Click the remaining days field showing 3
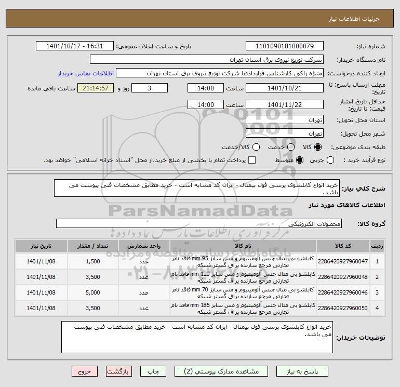The image size is (400, 387). tap(150, 88)
